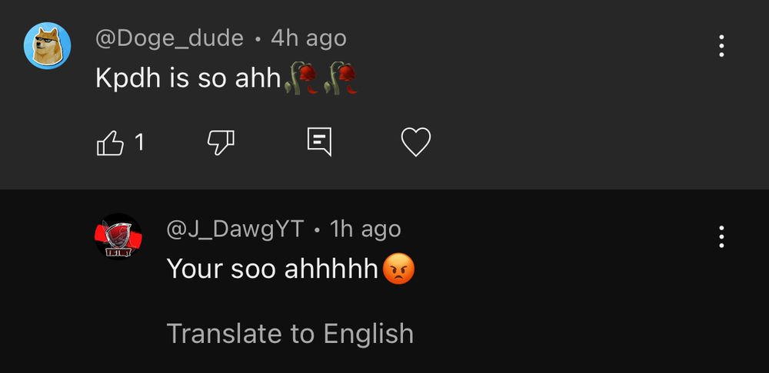Tap the first wilted rose emoji
Image resolution: width=769 pixels, height=373 pixels.
click(301, 78)
